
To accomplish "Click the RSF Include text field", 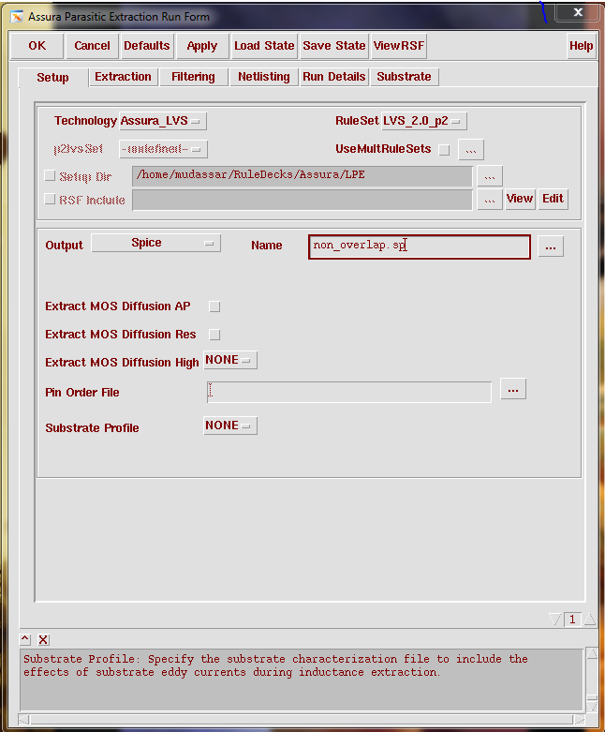I will tap(302, 200).
